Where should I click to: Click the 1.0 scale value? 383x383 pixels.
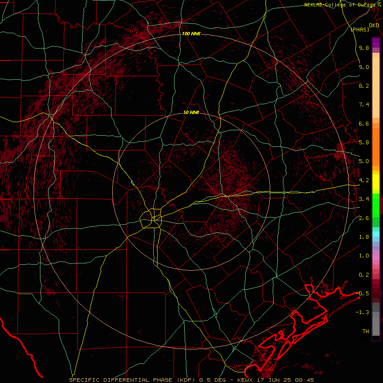[364, 256]
